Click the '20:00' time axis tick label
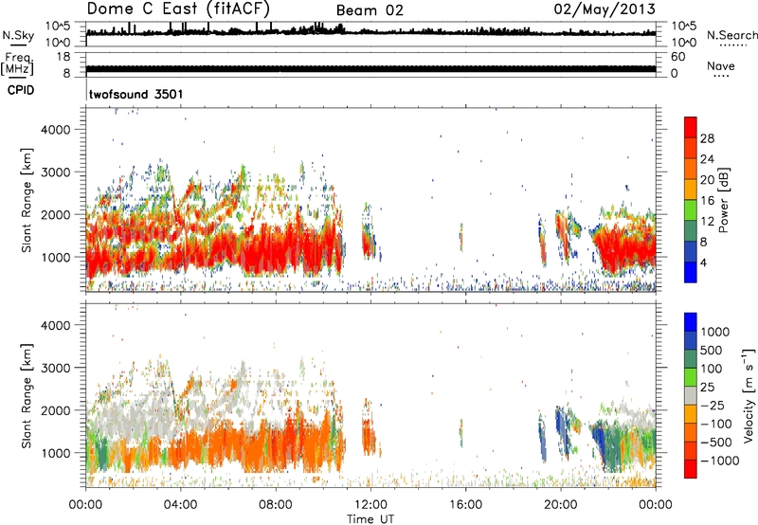 (x=560, y=505)
